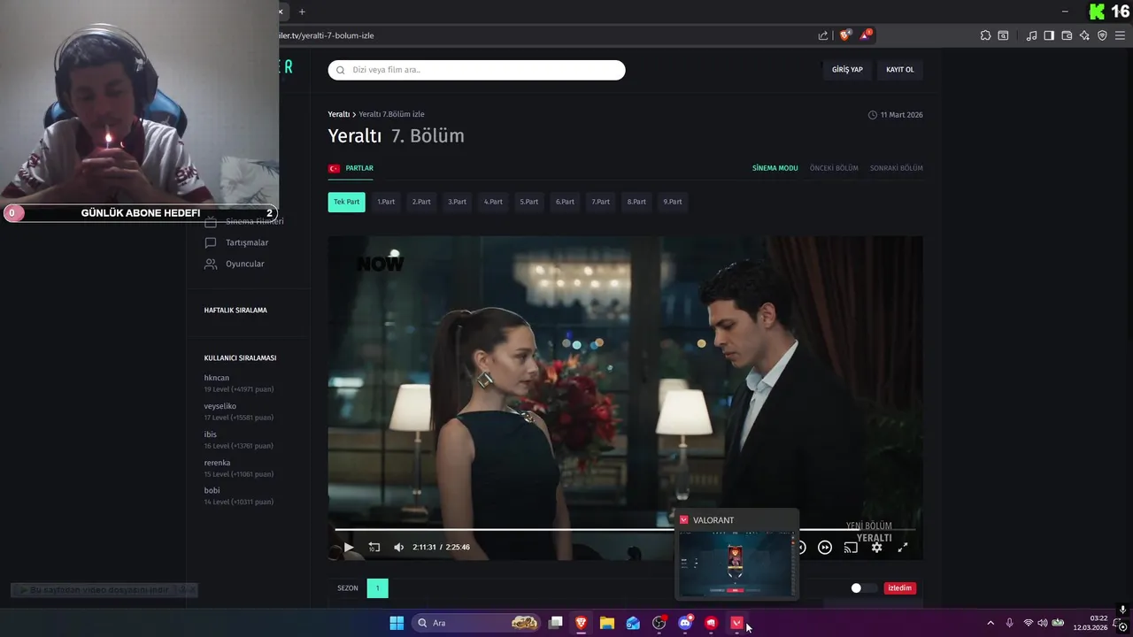The image size is (1133, 637).
Task: Select the Tek Part option
Action: point(347,202)
